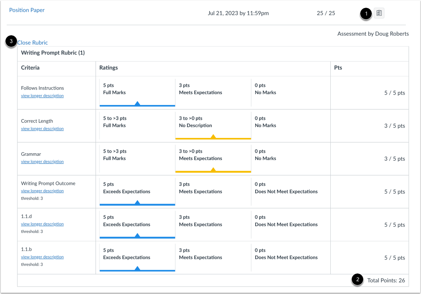This screenshot has width=421, height=294.
Task: Click the Close Rubric link
Action: [33, 43]
